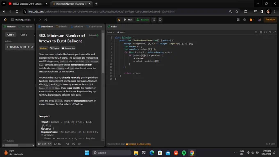Run the code
Viewport: 279px width, 157px height.
point(128,20)
